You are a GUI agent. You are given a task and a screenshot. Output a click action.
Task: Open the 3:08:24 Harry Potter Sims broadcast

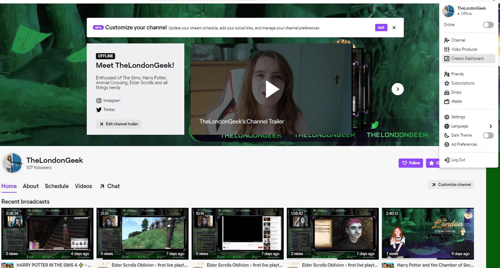47,234
